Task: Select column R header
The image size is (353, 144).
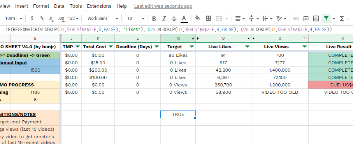Action: [331, 39]
